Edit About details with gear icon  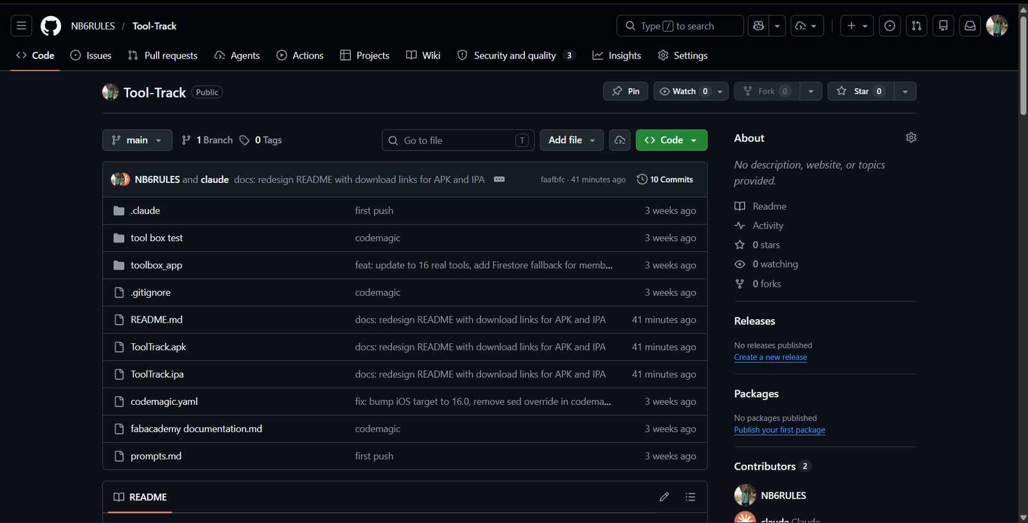click(x=911, y=137)
